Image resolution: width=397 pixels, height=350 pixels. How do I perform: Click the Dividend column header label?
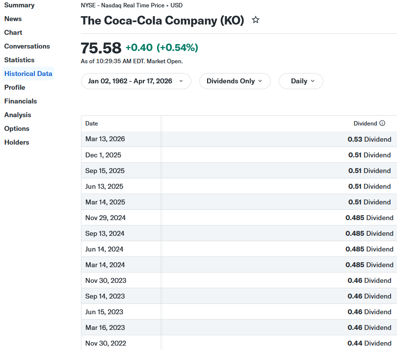pos(366,124)
